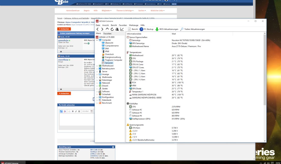The image size is (281, 164).
Task: Select IPMI in the tree
Action: 107,52
